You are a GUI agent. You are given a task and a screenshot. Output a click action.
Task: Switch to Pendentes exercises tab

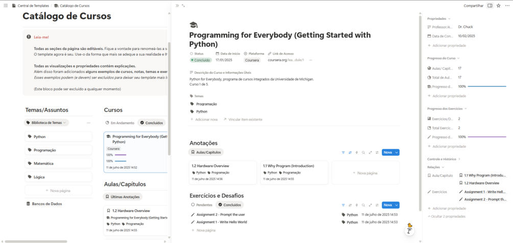click(202, 205)
